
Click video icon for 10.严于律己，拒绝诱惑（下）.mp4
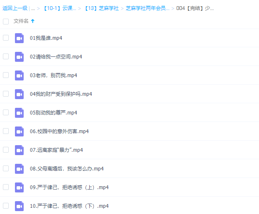click(19, 206)
